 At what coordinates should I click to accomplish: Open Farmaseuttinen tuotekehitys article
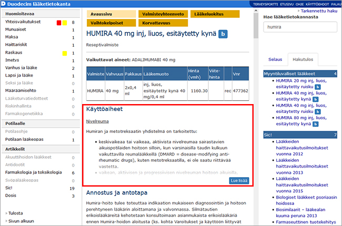[x=306, y=222]
